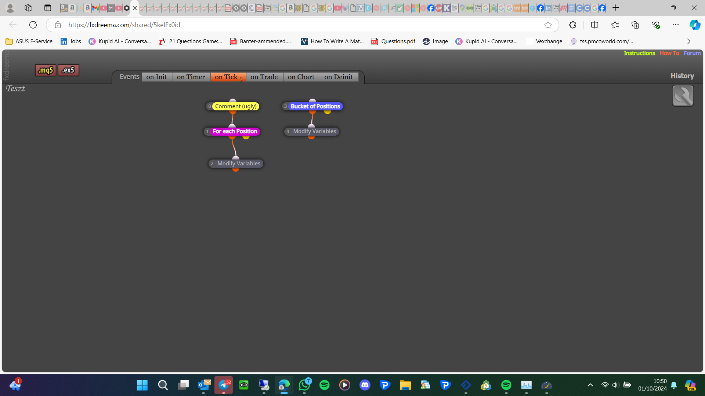Open the tss.pmcoworld.com bookmark
Viewport: 705px width, 396px height.
(602, 41)
